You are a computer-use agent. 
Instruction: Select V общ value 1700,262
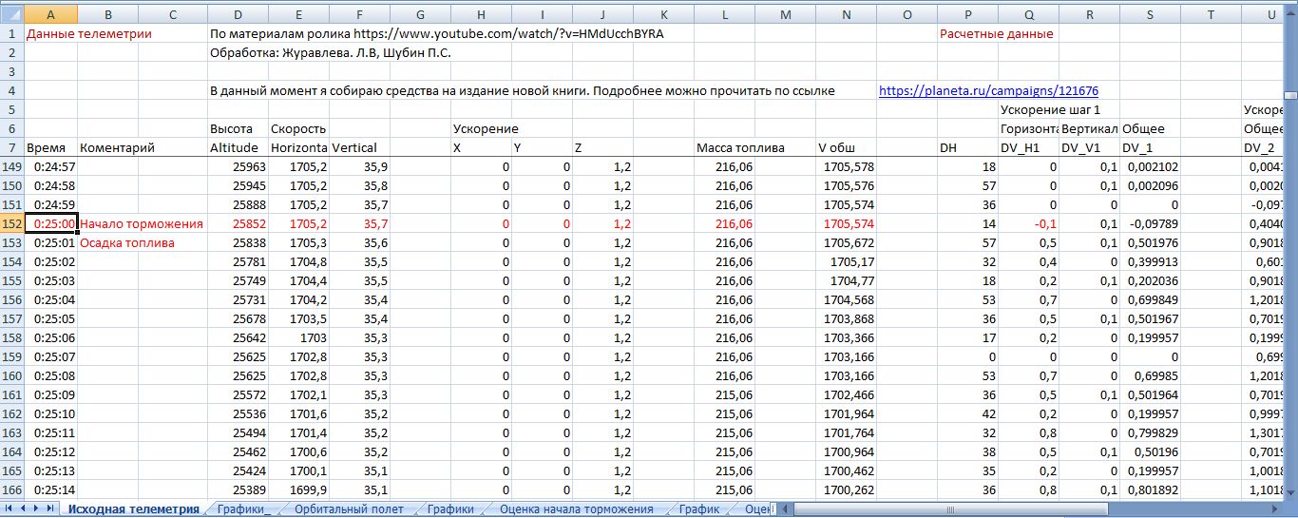point(846,489)
